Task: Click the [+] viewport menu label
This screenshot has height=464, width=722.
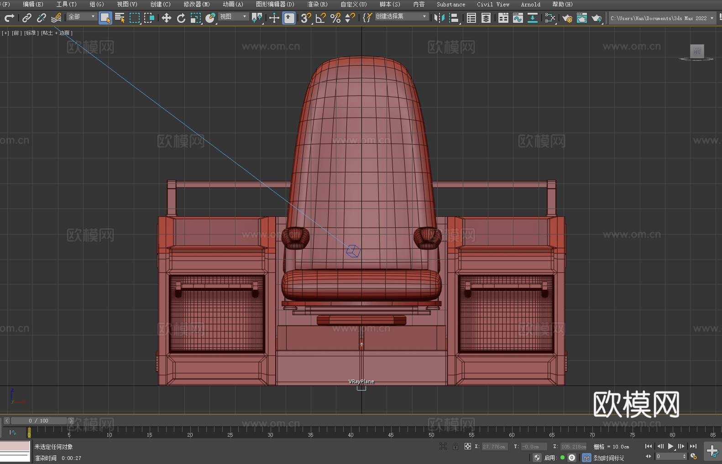Action: [x=5, y=33]
